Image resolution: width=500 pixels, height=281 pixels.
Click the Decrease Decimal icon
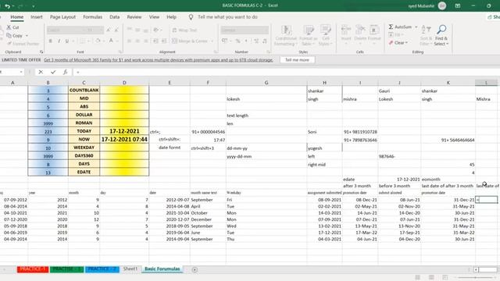[x=265, y=41]
